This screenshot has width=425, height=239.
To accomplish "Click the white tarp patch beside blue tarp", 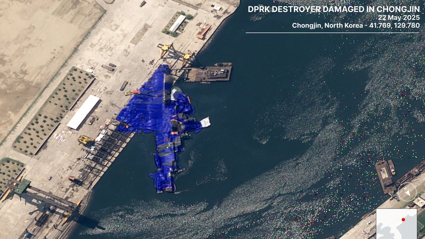I will point(205,122).
